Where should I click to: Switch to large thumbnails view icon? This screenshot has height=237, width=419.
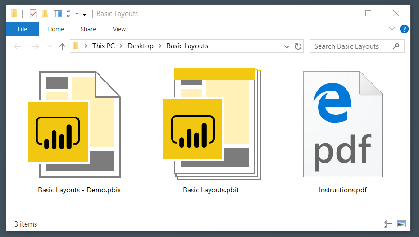point(401,224)
